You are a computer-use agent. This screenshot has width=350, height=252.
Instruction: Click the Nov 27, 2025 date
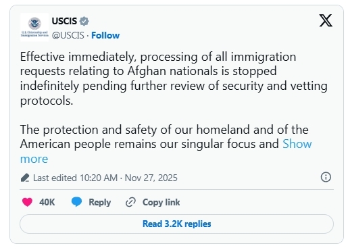pos(151,178)
